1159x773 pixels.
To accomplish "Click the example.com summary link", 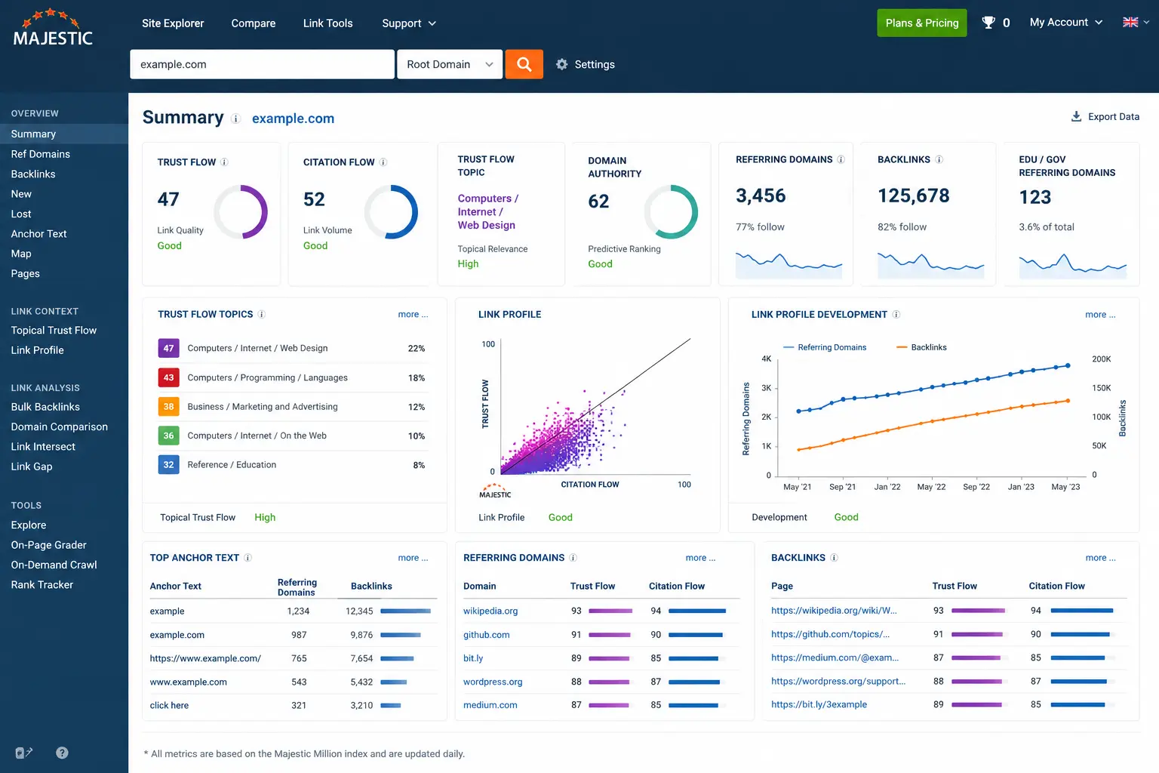I will 293,119.
